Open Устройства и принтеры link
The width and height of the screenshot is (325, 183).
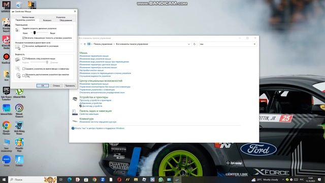(x=94, y=97)
